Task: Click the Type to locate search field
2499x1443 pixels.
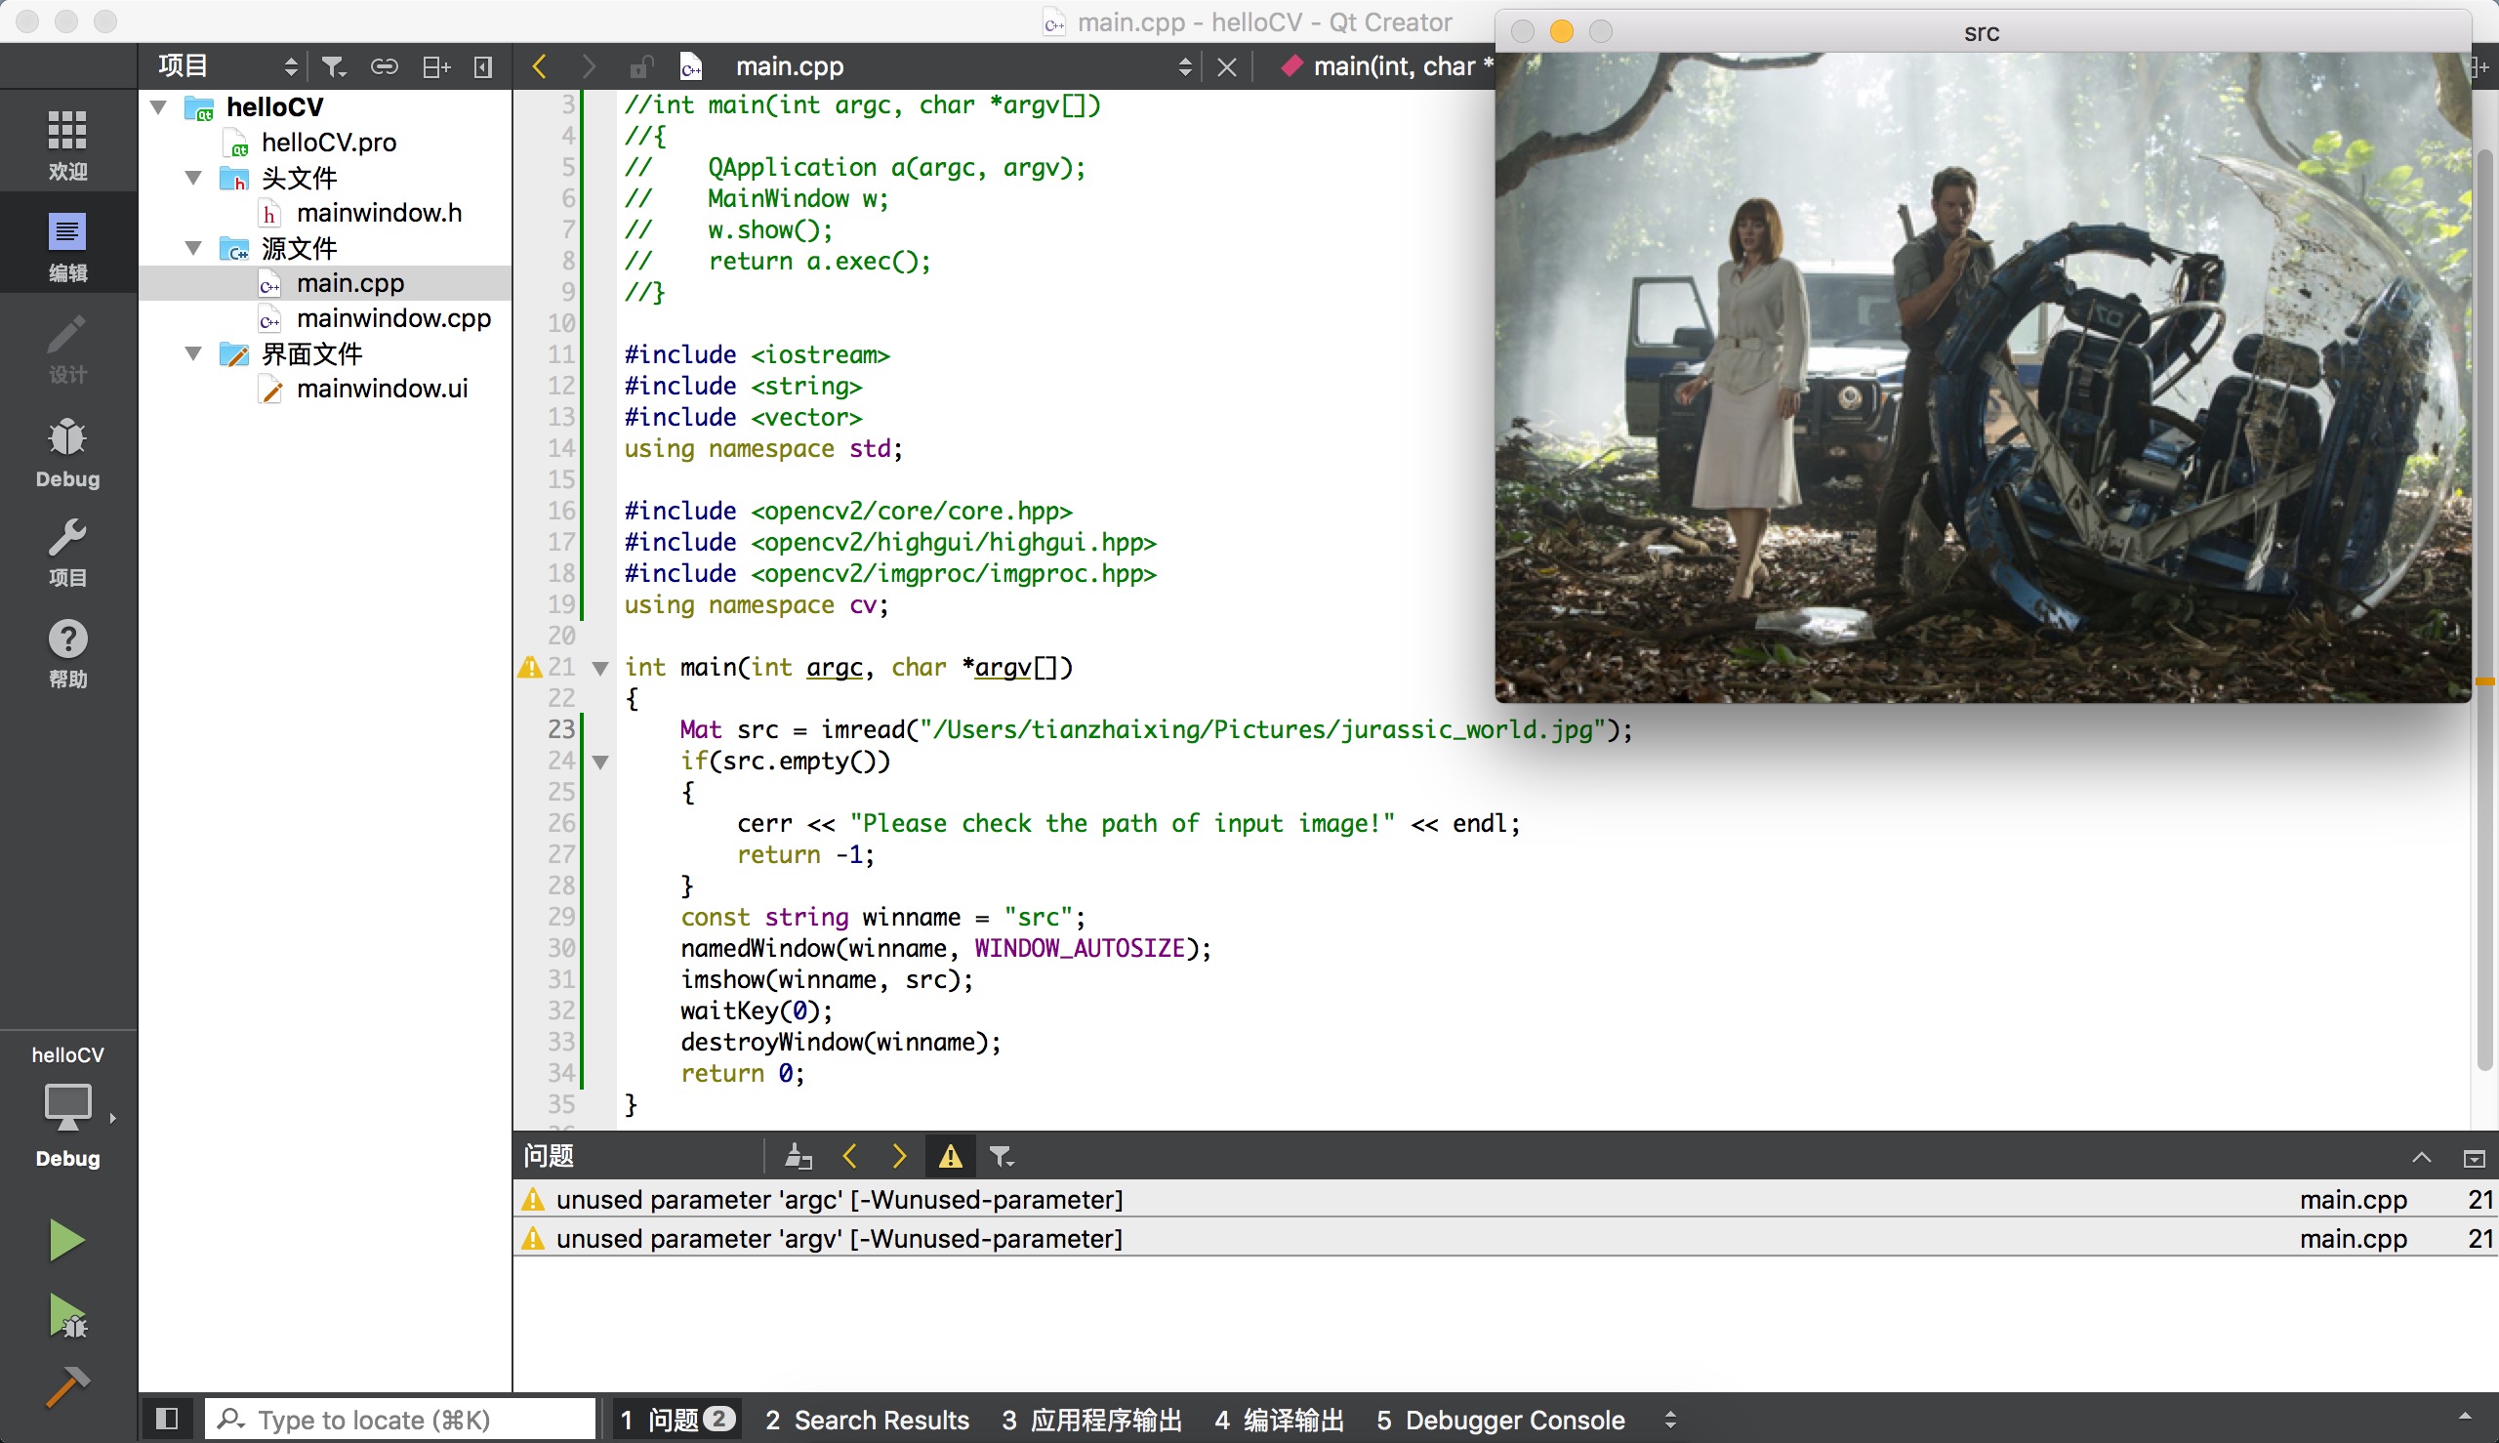Action: 400,1420
